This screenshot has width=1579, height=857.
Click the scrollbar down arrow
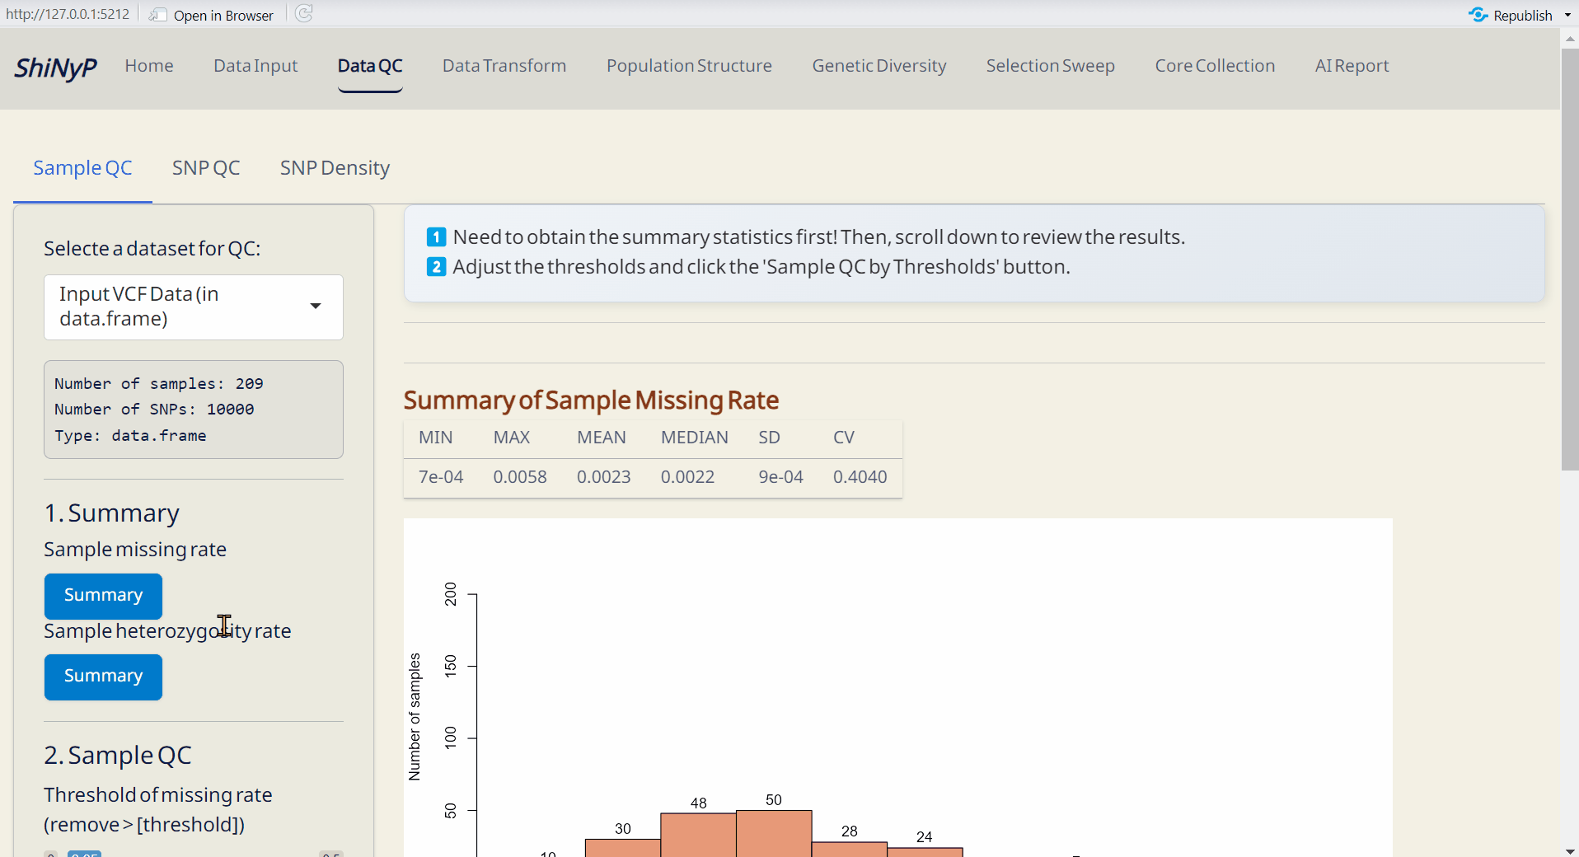pyautogui.click(x=1569, y=850)
